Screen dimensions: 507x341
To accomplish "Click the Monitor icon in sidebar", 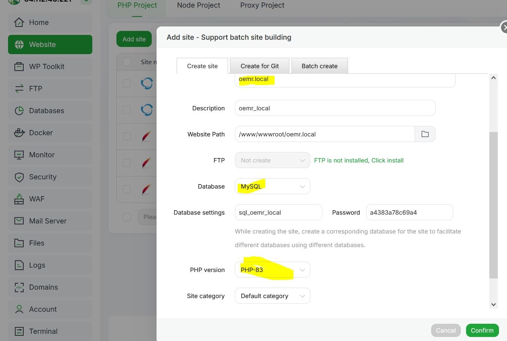I will (19, 155).
